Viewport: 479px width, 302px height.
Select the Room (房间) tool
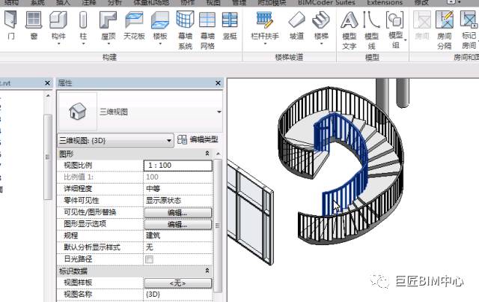(422, 25)
